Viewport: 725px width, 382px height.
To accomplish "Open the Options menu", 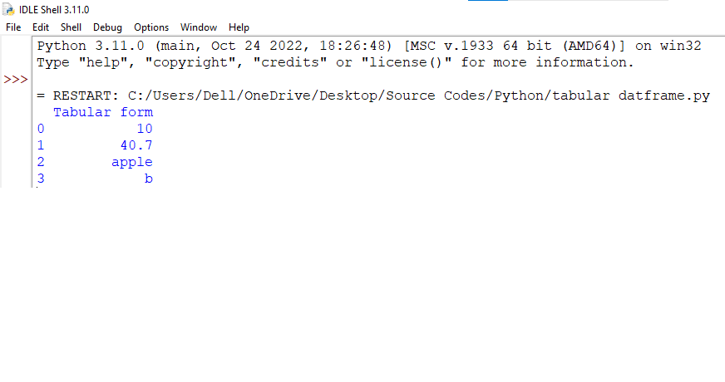I will pos(151,27).
